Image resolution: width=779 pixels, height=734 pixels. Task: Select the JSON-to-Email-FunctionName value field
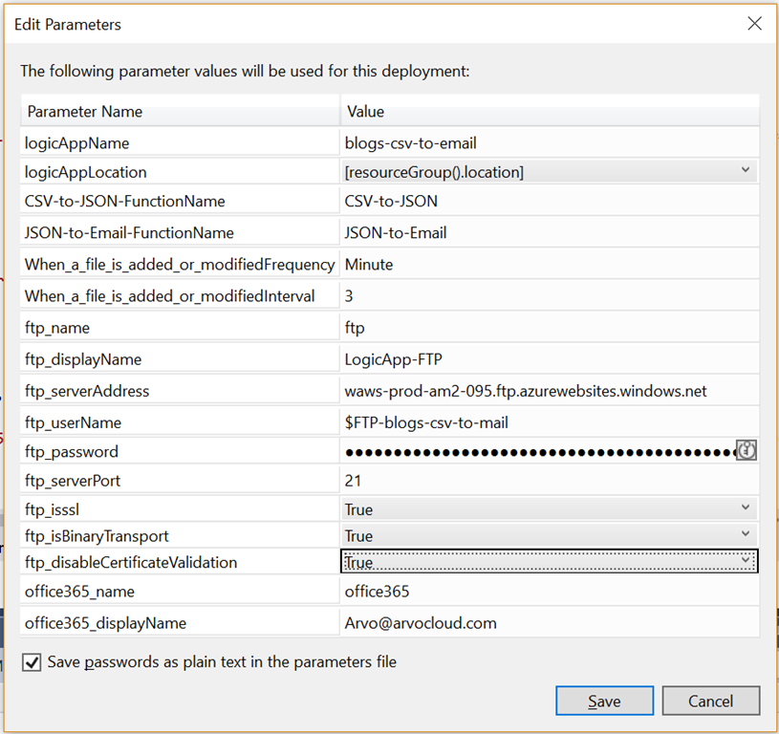(x=550, y=232)
